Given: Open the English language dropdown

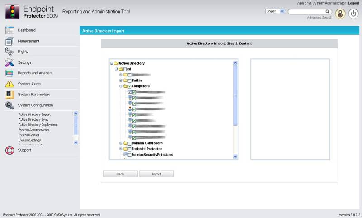Looking at the screenshot, I should [x=275, y=11].
